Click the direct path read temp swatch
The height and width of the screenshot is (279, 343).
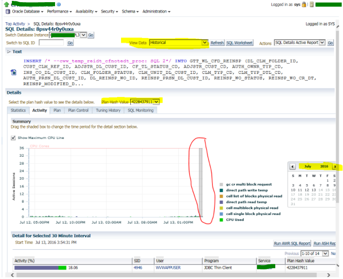222,202
